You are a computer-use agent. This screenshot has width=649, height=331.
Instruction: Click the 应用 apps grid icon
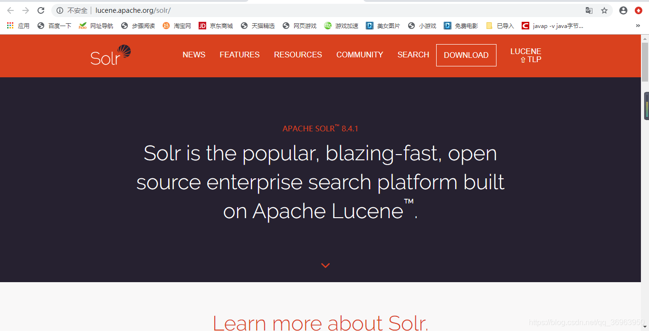[x=10, y=26]
